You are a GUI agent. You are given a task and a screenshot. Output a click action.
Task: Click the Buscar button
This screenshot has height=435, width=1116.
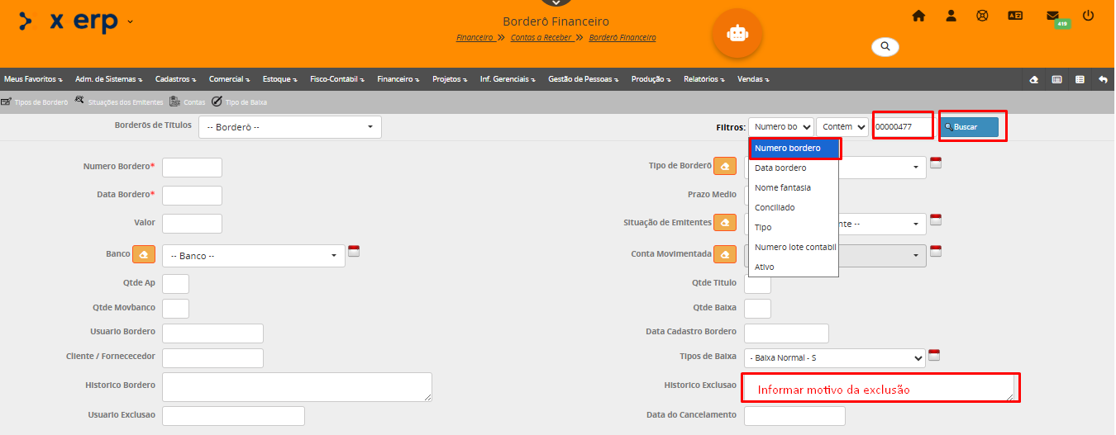pos(969,127)
